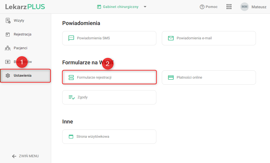The width and height of the screenshot is (270, 163).
Task: Open the Mateusz account menu
Action: tap(259, 7)
